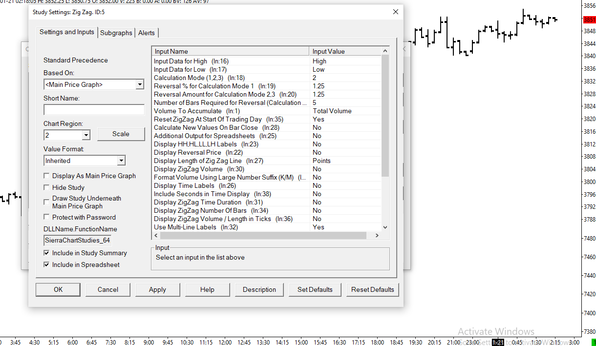This screenshot has height=346, width=596.
Task: Select the Input Data for Low row
Action: pyautogui.click(x=267, y=69)
